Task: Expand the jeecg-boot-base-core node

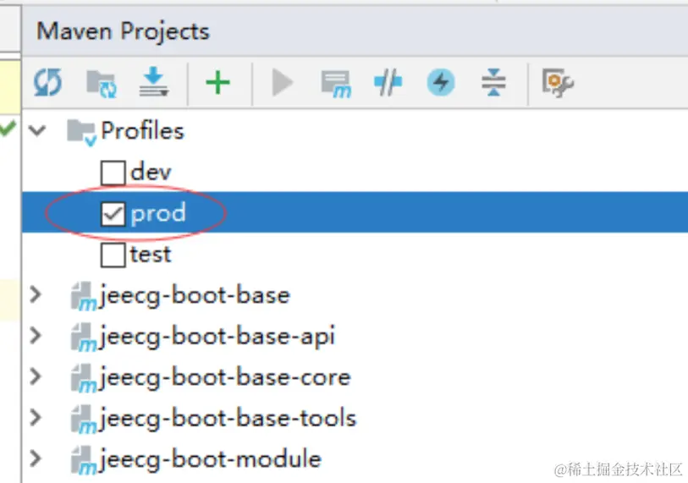Action: [36, 376]
